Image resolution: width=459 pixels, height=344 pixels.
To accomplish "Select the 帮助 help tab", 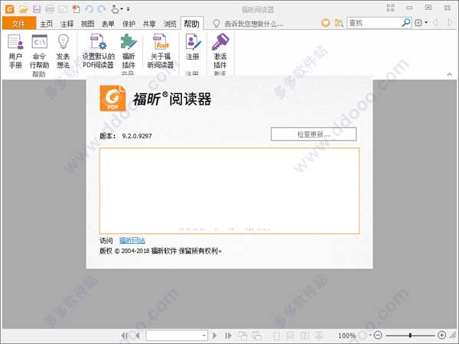I will pos(192,24).
